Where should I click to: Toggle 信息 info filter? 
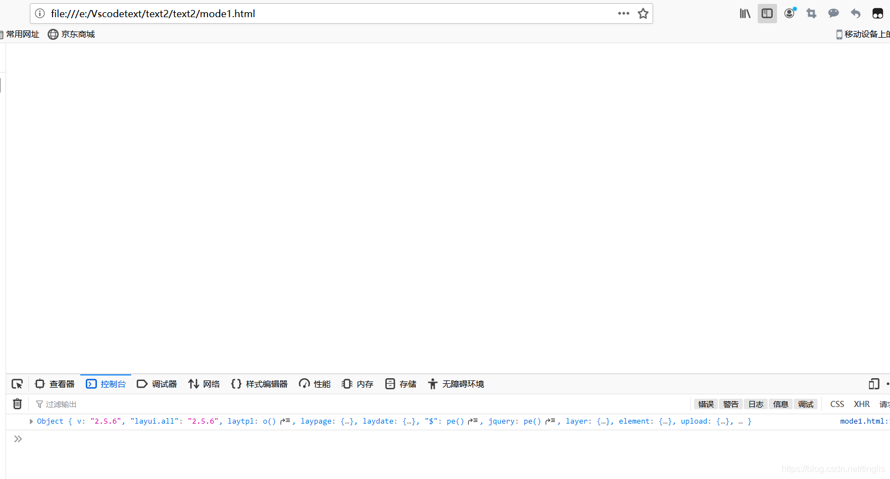pos(780,404)
